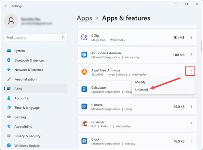Click the Network wifi icon
Screen dimensions: 203x150
[9, 69]
